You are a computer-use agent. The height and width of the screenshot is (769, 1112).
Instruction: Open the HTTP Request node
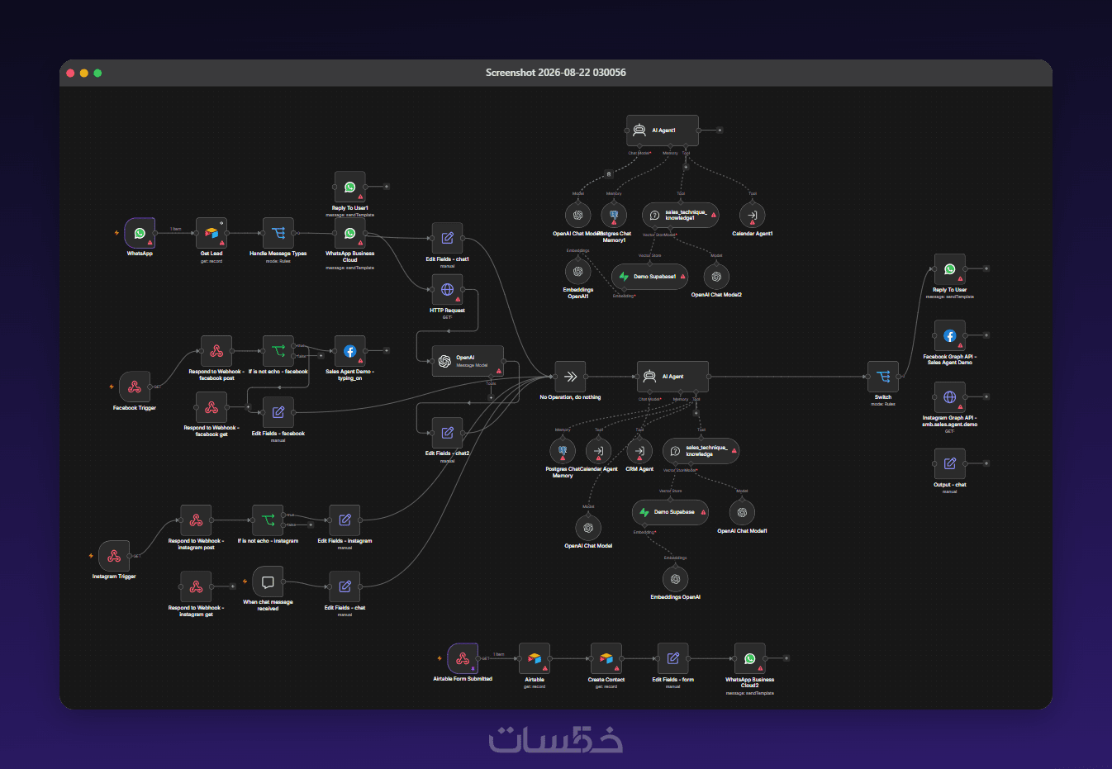tap(447, 290)
